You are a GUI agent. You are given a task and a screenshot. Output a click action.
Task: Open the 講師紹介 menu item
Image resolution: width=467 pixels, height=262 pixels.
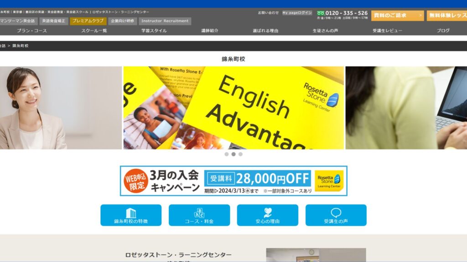click(x=210, y=30)
